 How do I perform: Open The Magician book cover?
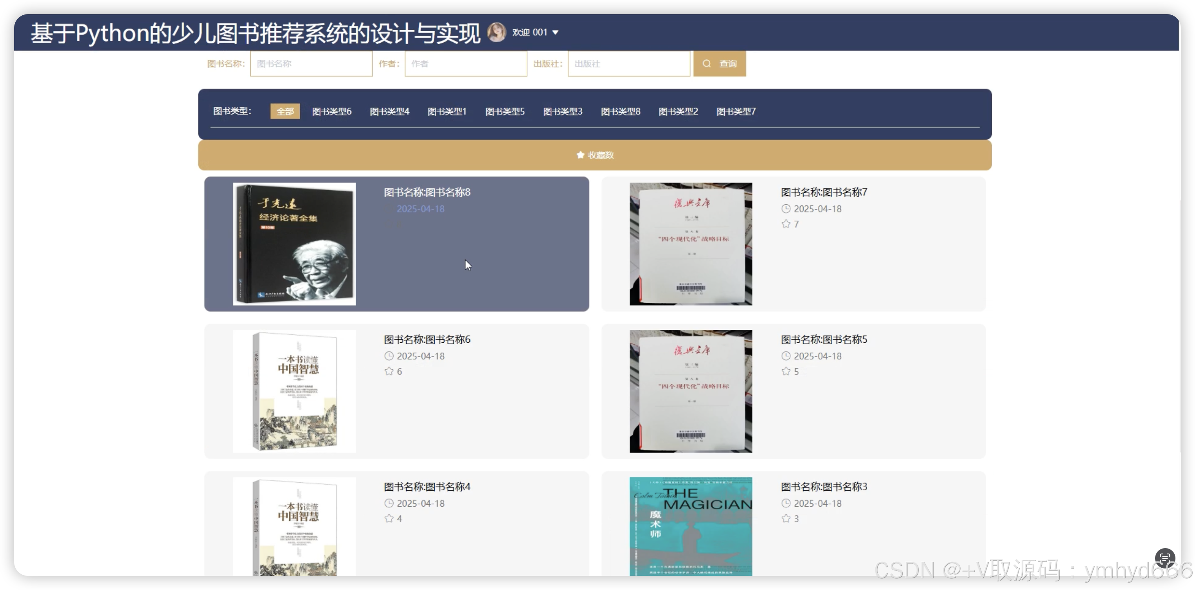(690, 526)
